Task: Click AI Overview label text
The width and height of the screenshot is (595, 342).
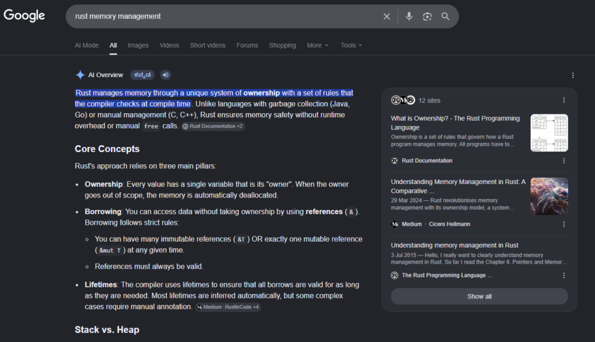Action: coord(106,75)
